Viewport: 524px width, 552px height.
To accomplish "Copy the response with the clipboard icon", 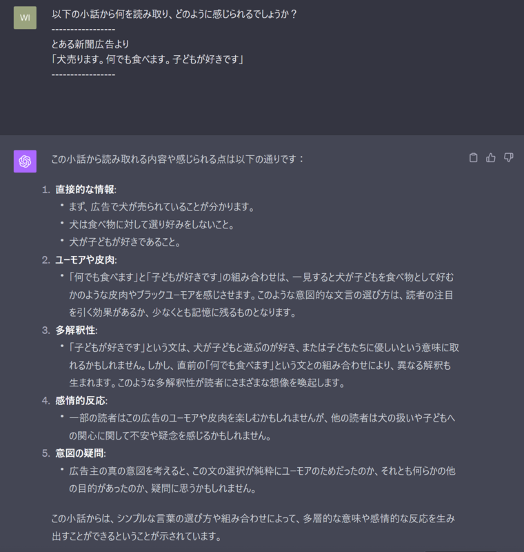I will coord(474,158).
